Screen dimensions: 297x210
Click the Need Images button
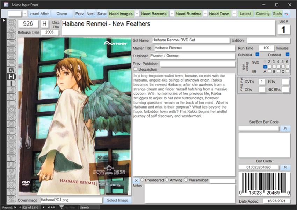click(121, 14)
